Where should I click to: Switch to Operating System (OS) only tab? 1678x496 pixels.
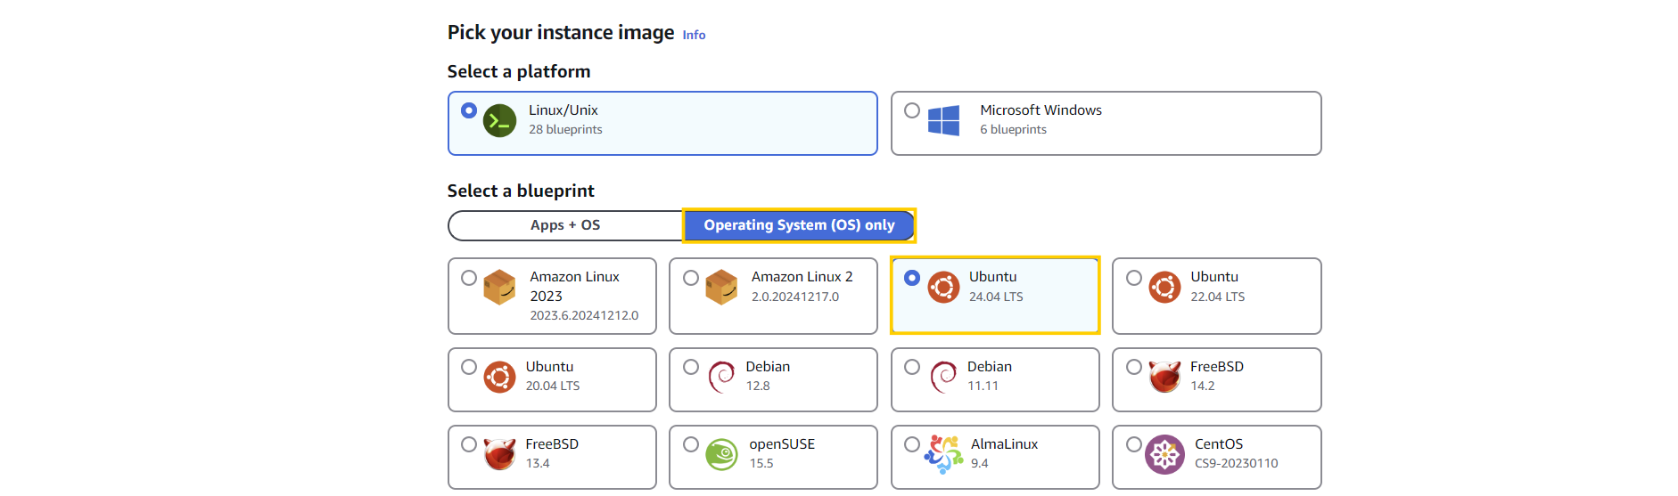799,225
